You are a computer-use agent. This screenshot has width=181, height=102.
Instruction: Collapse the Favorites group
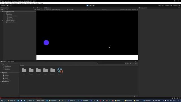point(1,65)
